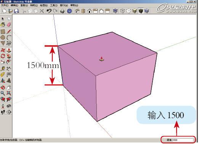Select the pink Eraser tool
The width and height of the screenshot is (199, 144).
(x=9, y=25)
